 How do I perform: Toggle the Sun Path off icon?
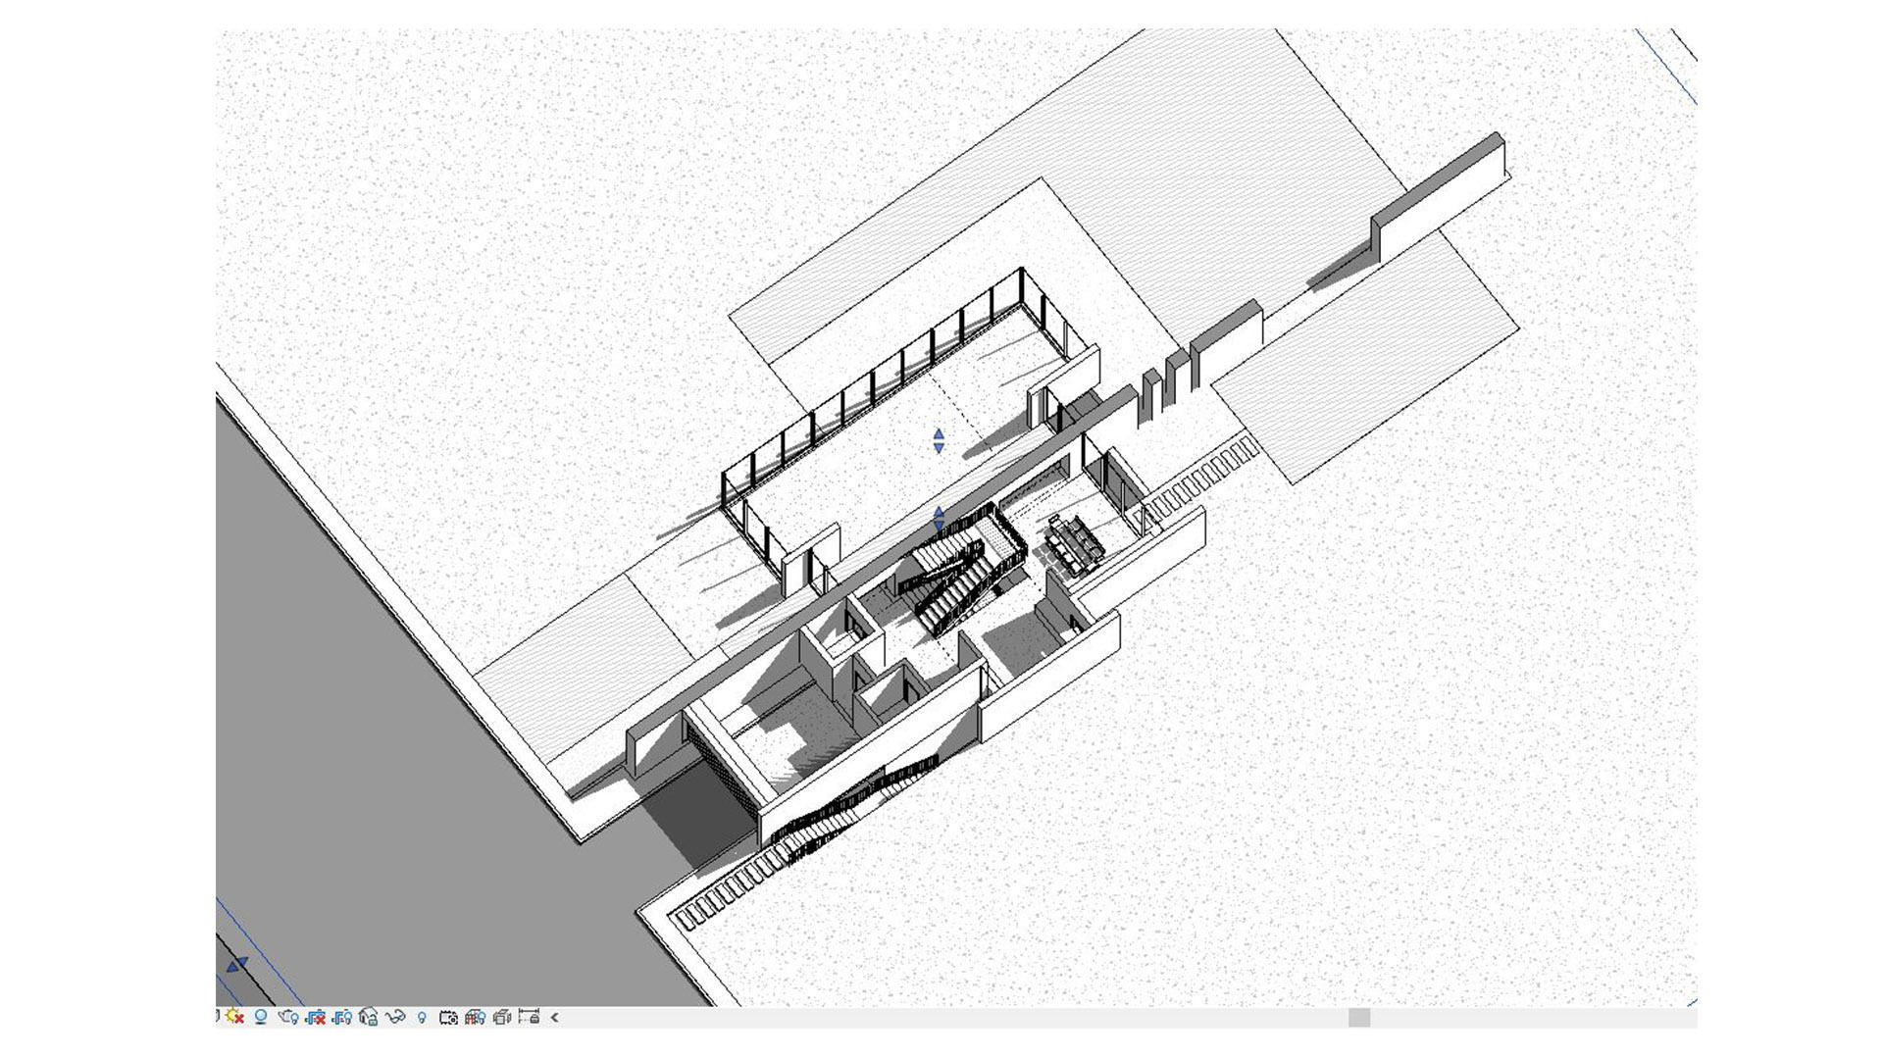coord(234,1017)
